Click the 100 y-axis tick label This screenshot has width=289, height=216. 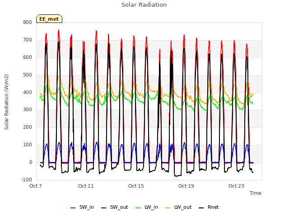coord(28,145)
